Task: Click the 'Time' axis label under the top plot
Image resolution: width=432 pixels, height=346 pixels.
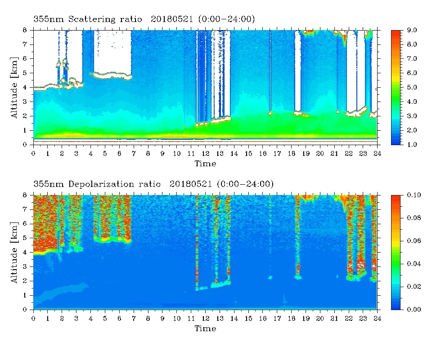Action: tap(205, 164)
